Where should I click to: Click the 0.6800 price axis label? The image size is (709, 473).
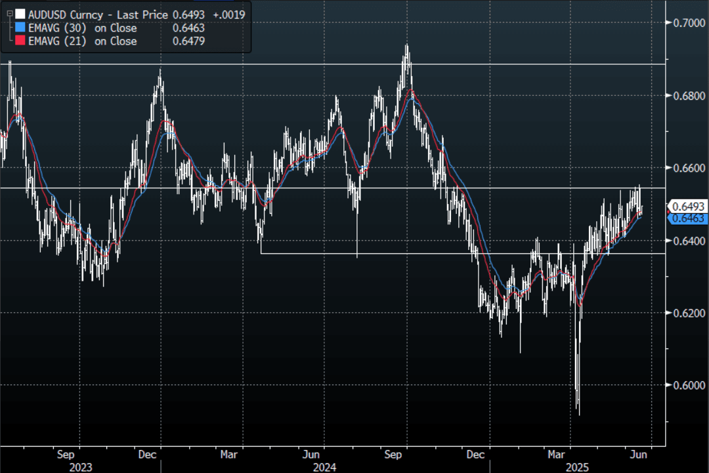pyautogui.click(x=687, y=96)
